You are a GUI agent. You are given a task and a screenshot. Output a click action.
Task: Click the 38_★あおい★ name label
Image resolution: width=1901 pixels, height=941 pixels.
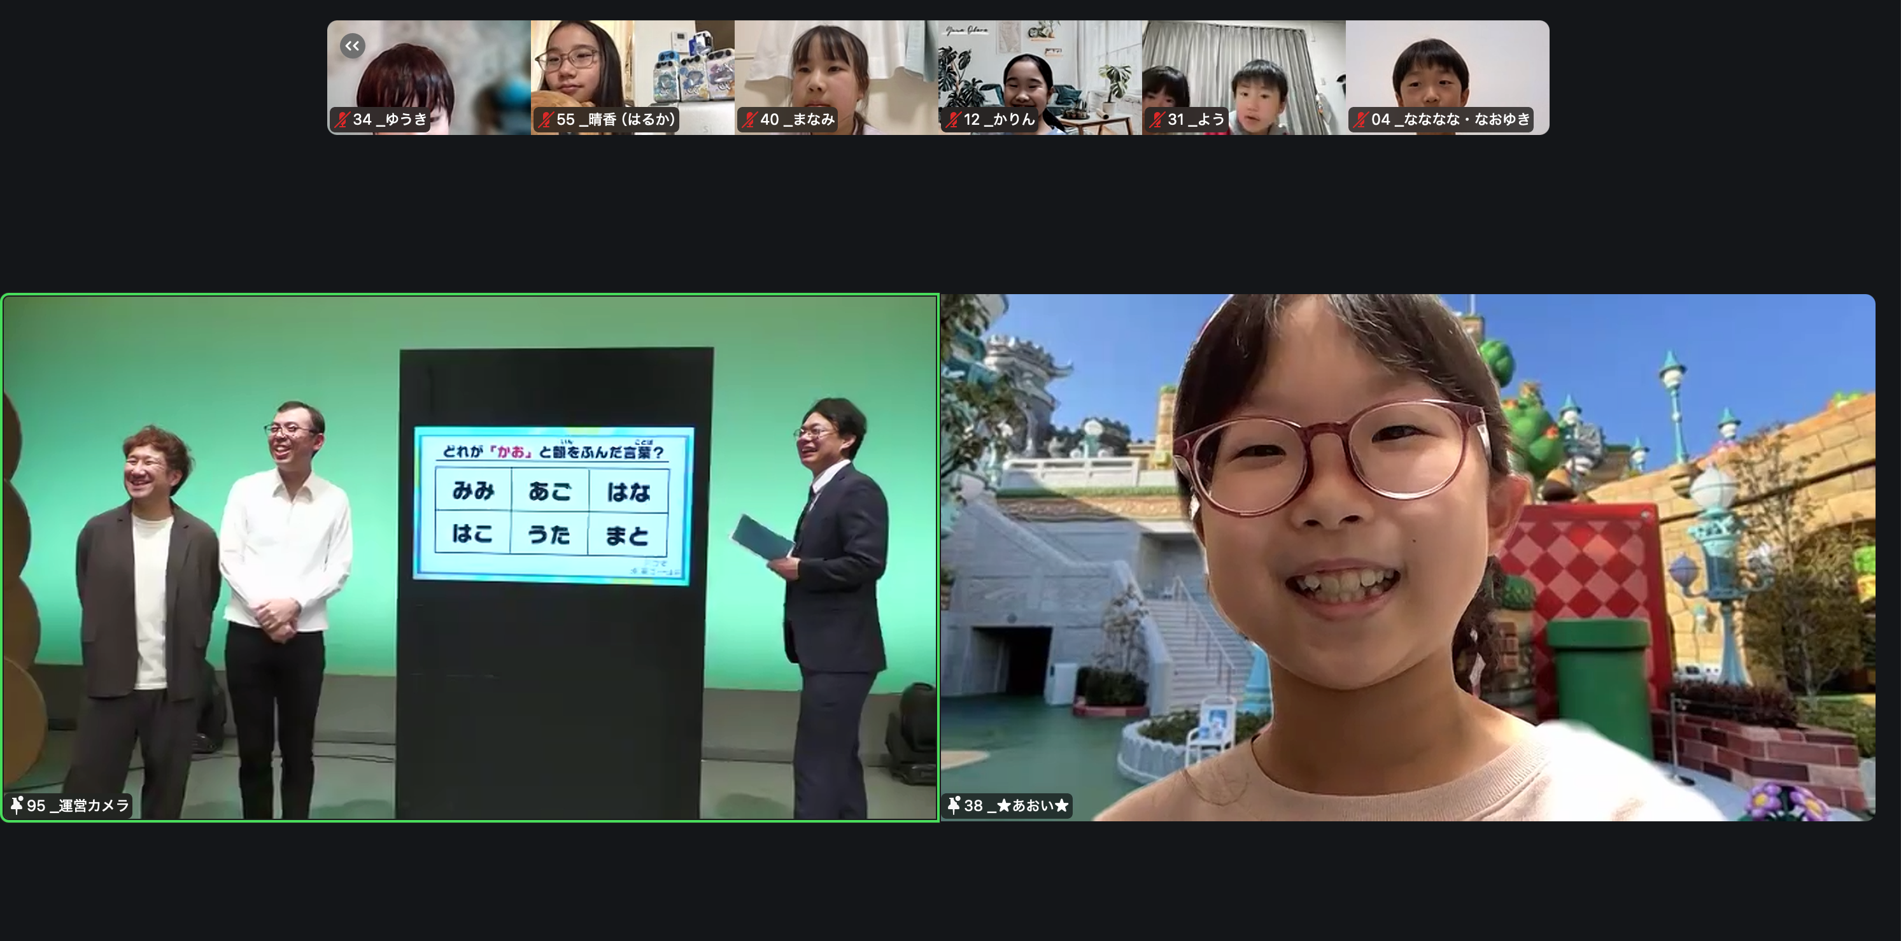point(1016,805)
